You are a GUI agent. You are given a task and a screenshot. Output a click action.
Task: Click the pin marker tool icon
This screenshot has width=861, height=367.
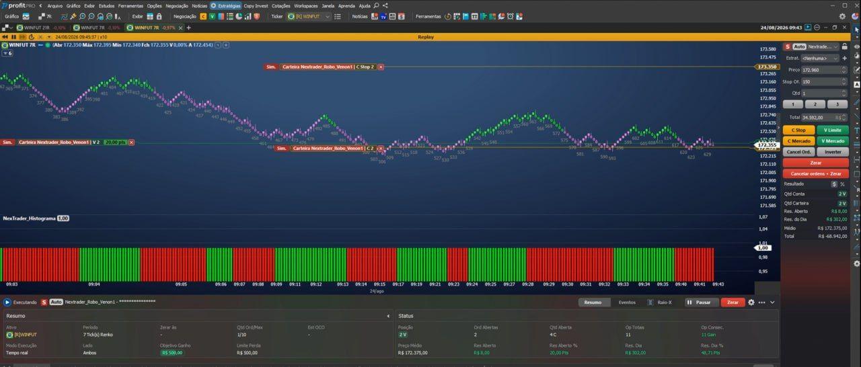pos(73,16)
